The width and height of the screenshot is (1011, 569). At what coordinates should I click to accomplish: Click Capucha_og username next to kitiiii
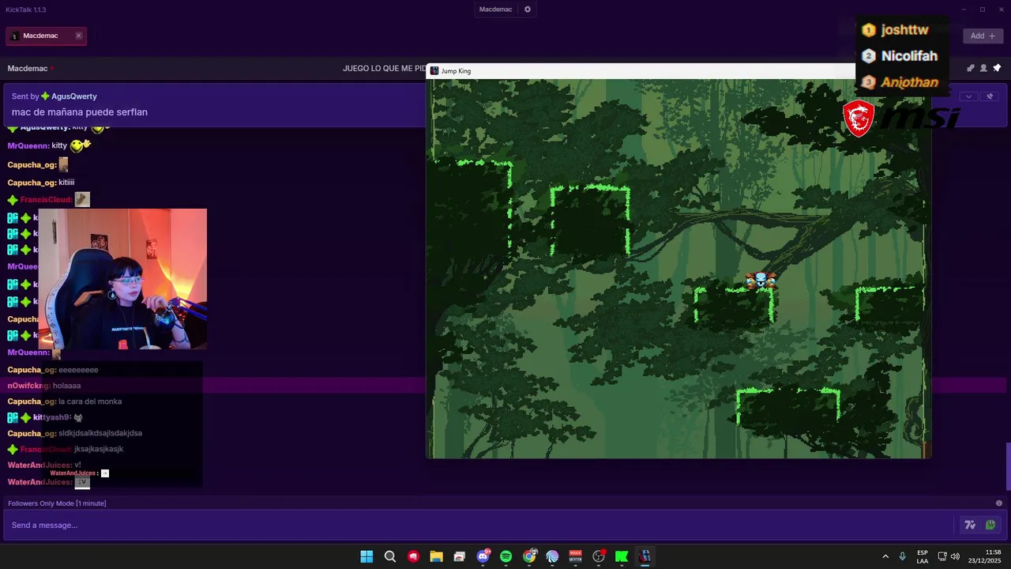32,183
